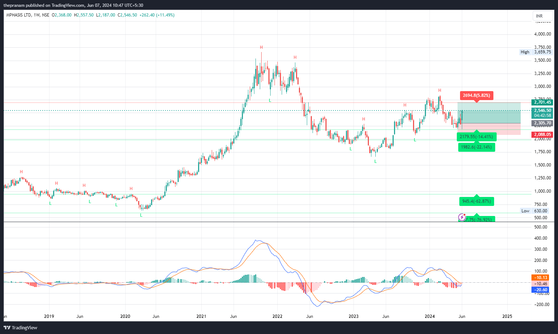Click the 1,000.00 price scale label

point(543,191)
